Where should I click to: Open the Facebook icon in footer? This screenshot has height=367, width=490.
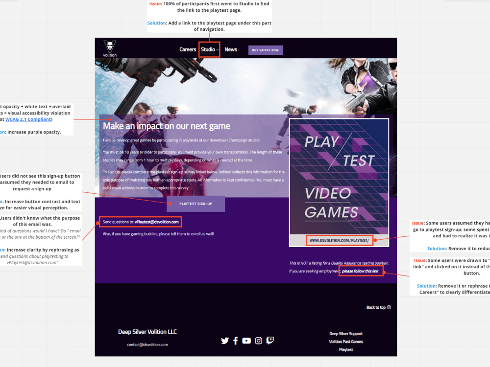pyautogui.click(x=236, y=341)
